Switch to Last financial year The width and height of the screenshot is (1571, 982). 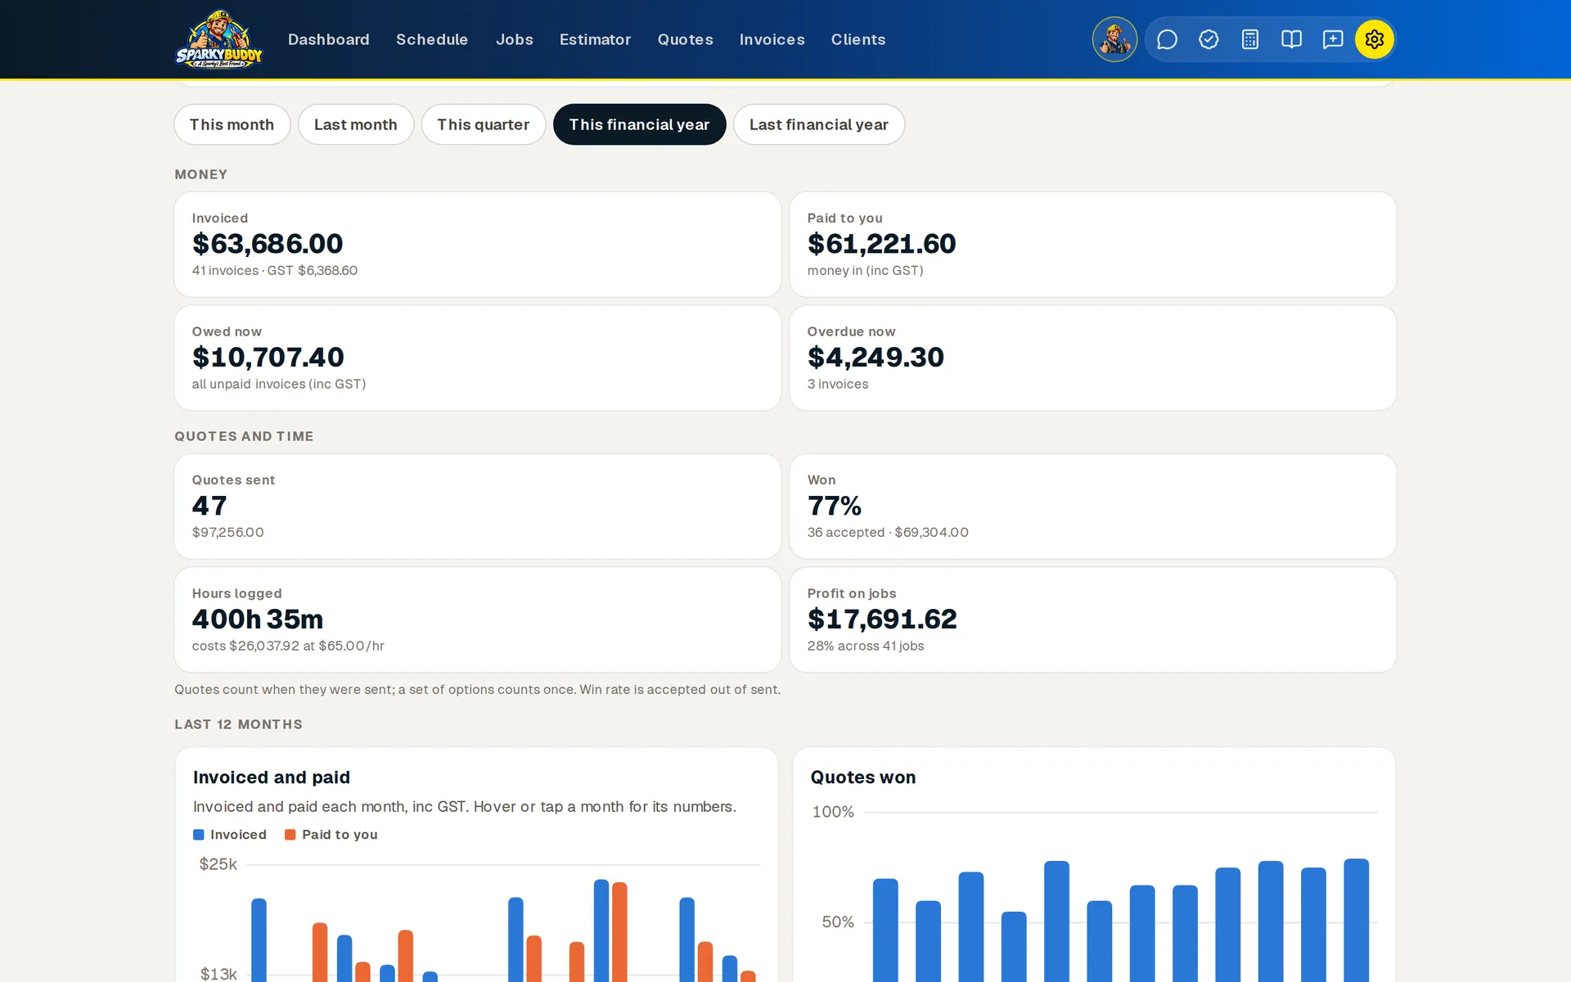pyautogui.click(x=819, y=124)
